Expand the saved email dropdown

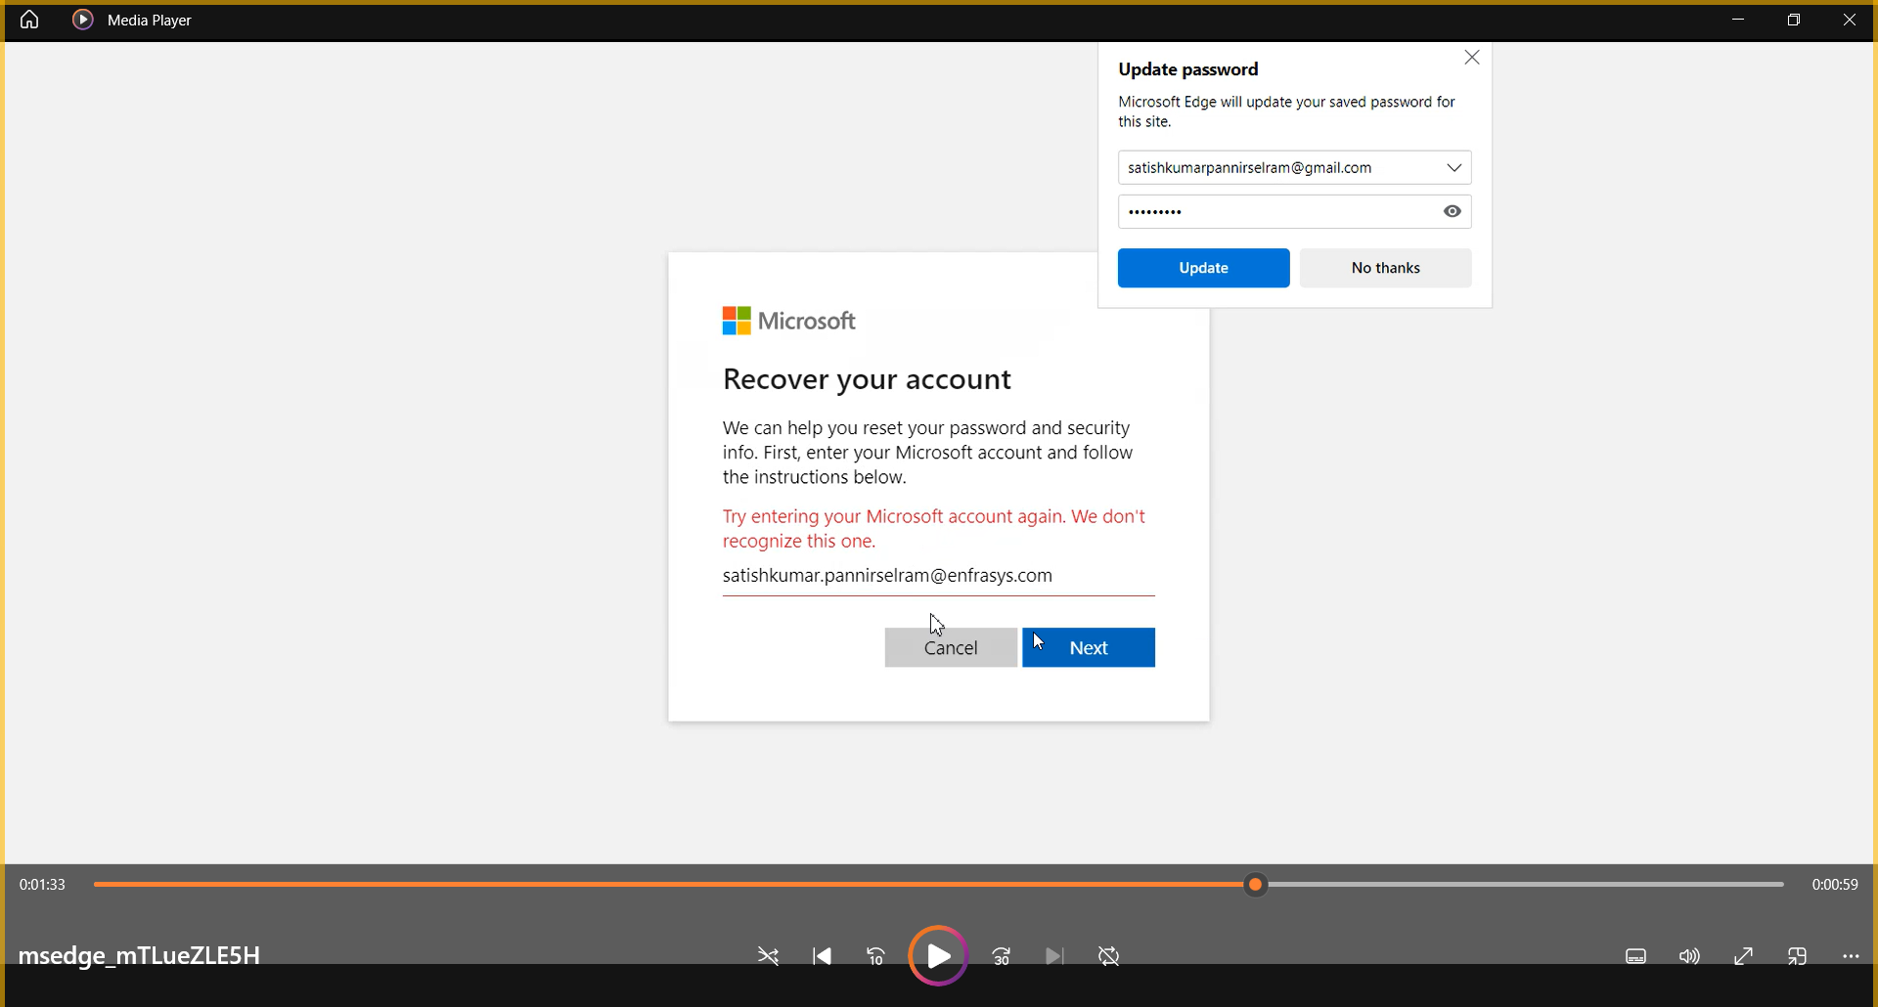click(1454, 168)
